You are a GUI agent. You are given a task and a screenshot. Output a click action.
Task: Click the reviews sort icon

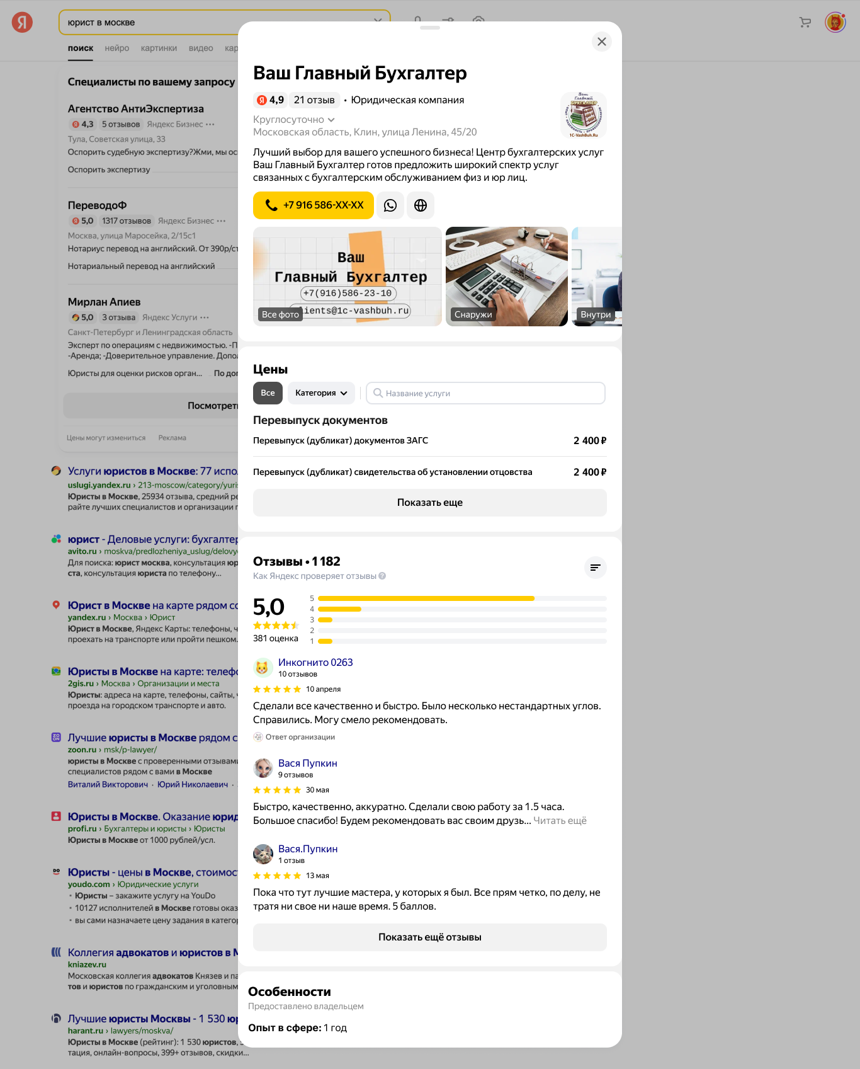point(595,568)
